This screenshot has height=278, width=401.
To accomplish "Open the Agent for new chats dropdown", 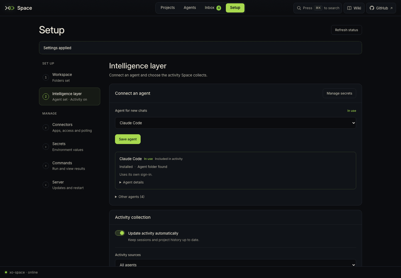I will click(x=236, y=123).
